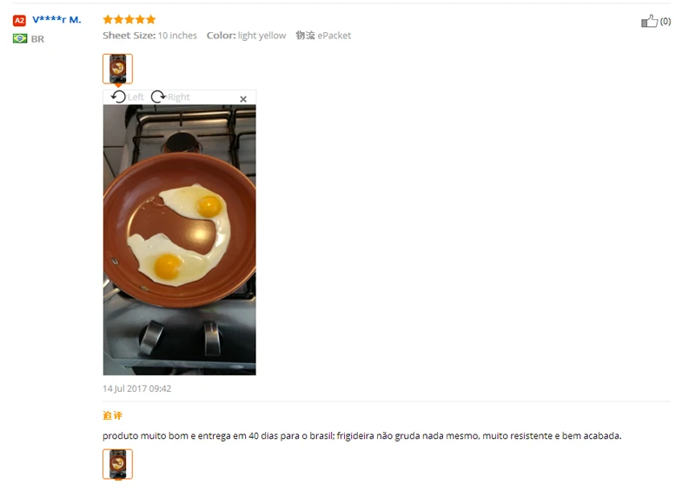The height and width of the screenshot is (491, 695).
Task: Click the Color: light yellow attribute
Action: click(247, 36)
